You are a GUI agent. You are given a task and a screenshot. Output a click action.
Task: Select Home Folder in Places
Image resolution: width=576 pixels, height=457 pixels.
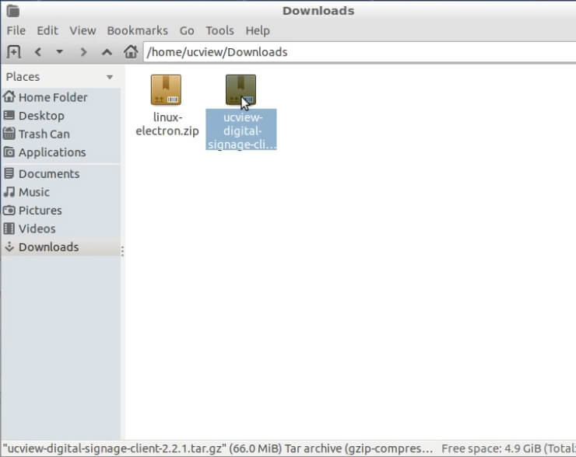pyautogui.click(x=61, y=97)
